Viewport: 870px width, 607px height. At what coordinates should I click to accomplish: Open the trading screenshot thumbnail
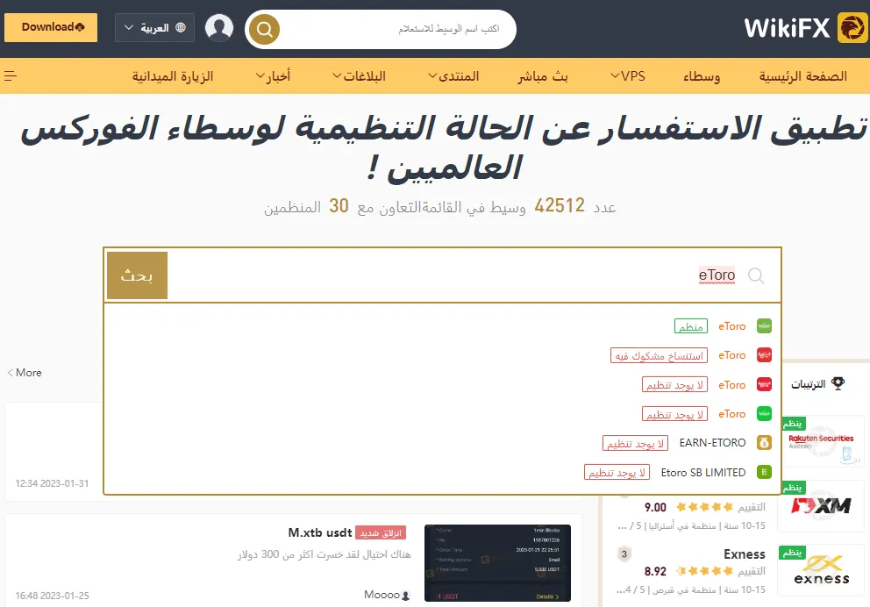pyautogui.click(x=497, y=562)
